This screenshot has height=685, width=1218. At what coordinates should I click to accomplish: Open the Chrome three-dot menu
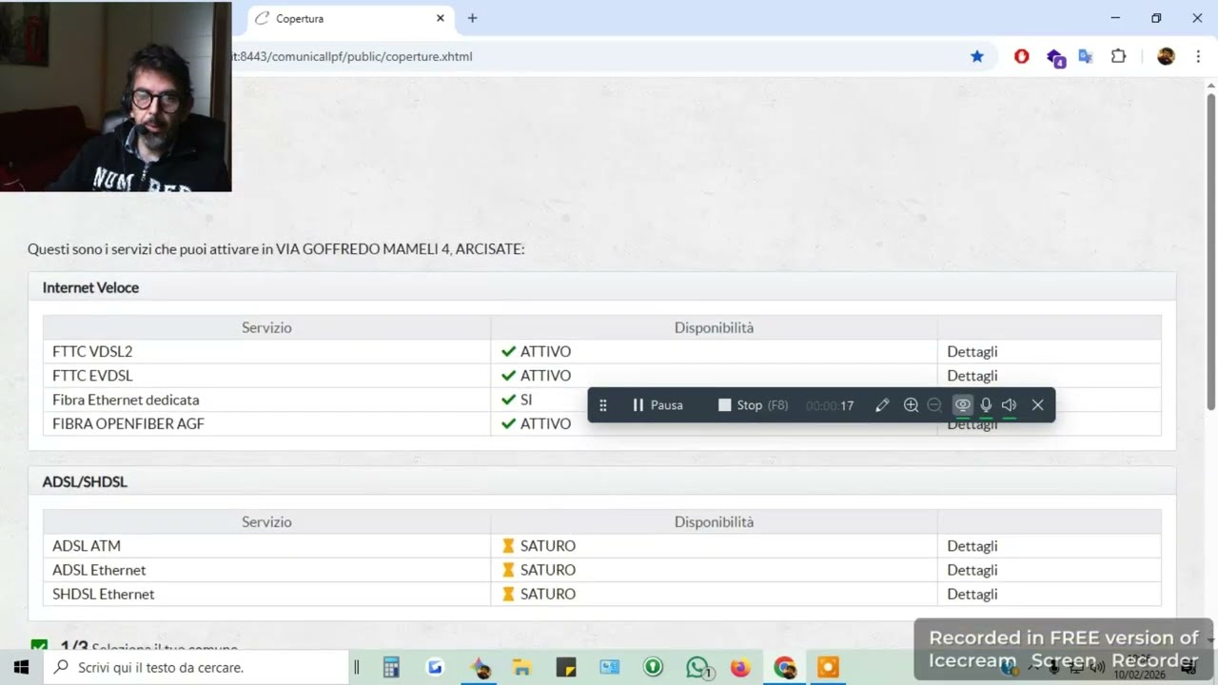point(1198,56)
